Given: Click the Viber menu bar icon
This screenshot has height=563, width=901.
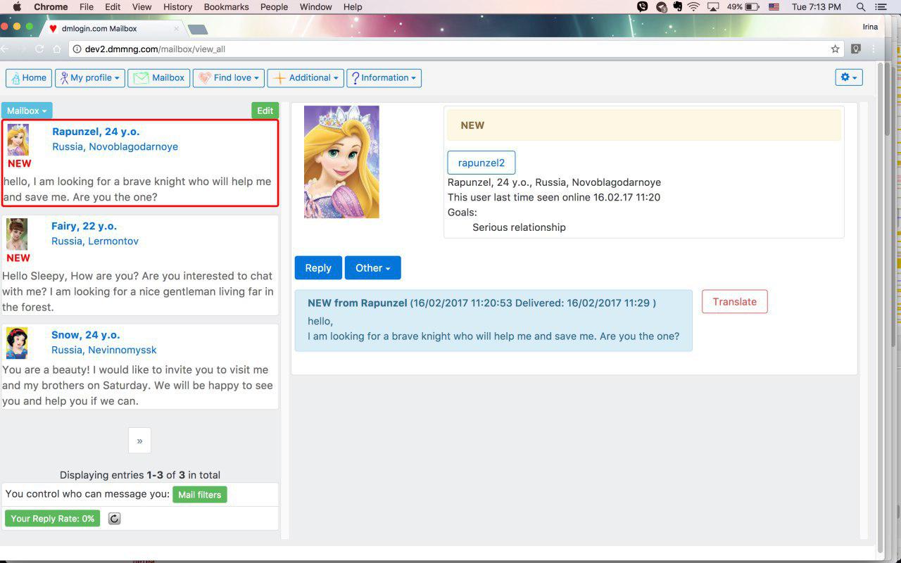Looking at the screenshot, I should coord(643,7).
